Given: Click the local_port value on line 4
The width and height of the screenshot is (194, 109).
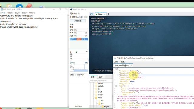Looking at the screenshot, I should point(134,75).
